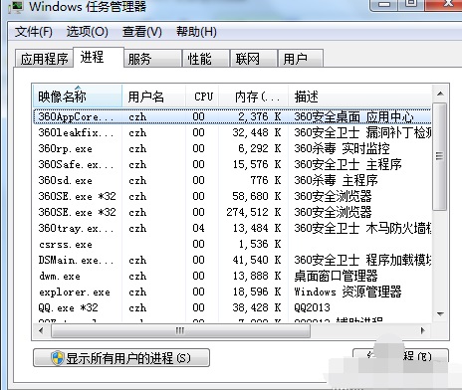The height and width of the screenshot is (390, 462).
Task: Open the 查看(V) menu
Action: (142, 32)
